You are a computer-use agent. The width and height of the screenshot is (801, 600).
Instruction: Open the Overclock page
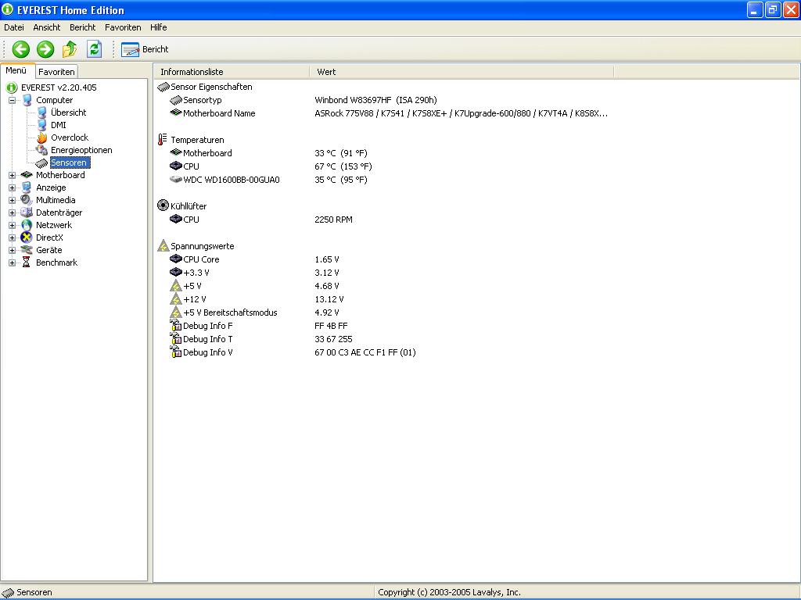pos(70,137)
